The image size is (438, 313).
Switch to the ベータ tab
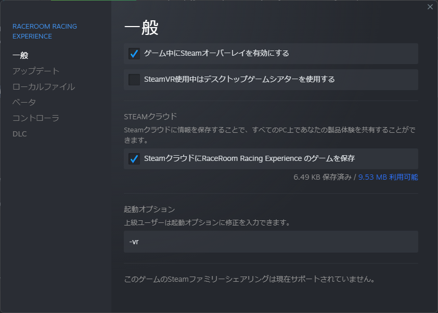coord(24,103)
